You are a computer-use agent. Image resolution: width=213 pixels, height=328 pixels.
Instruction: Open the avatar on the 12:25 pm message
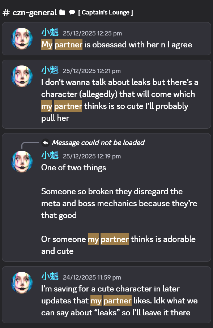tap(22, 39)
